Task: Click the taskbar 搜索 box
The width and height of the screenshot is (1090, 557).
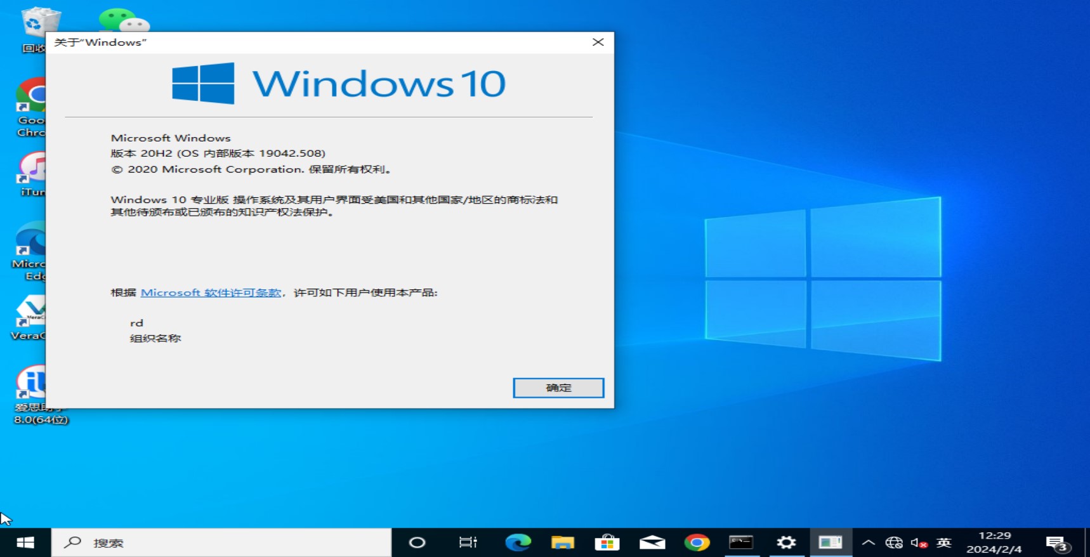Action: [221, 542]
